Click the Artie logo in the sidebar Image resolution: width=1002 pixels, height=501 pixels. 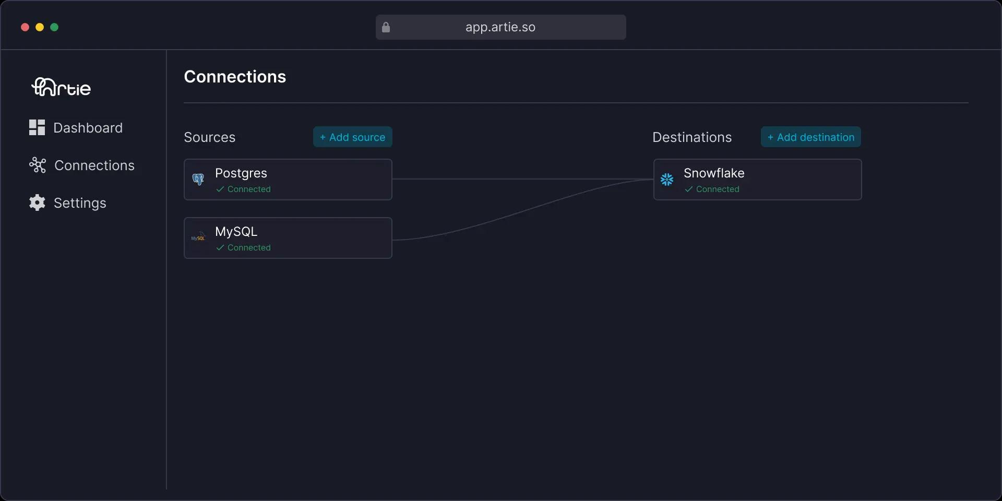(61, 87)
